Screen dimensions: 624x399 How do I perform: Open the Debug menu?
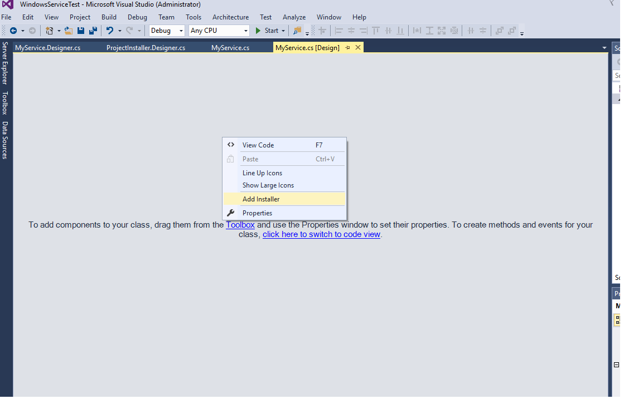(137, 17)
